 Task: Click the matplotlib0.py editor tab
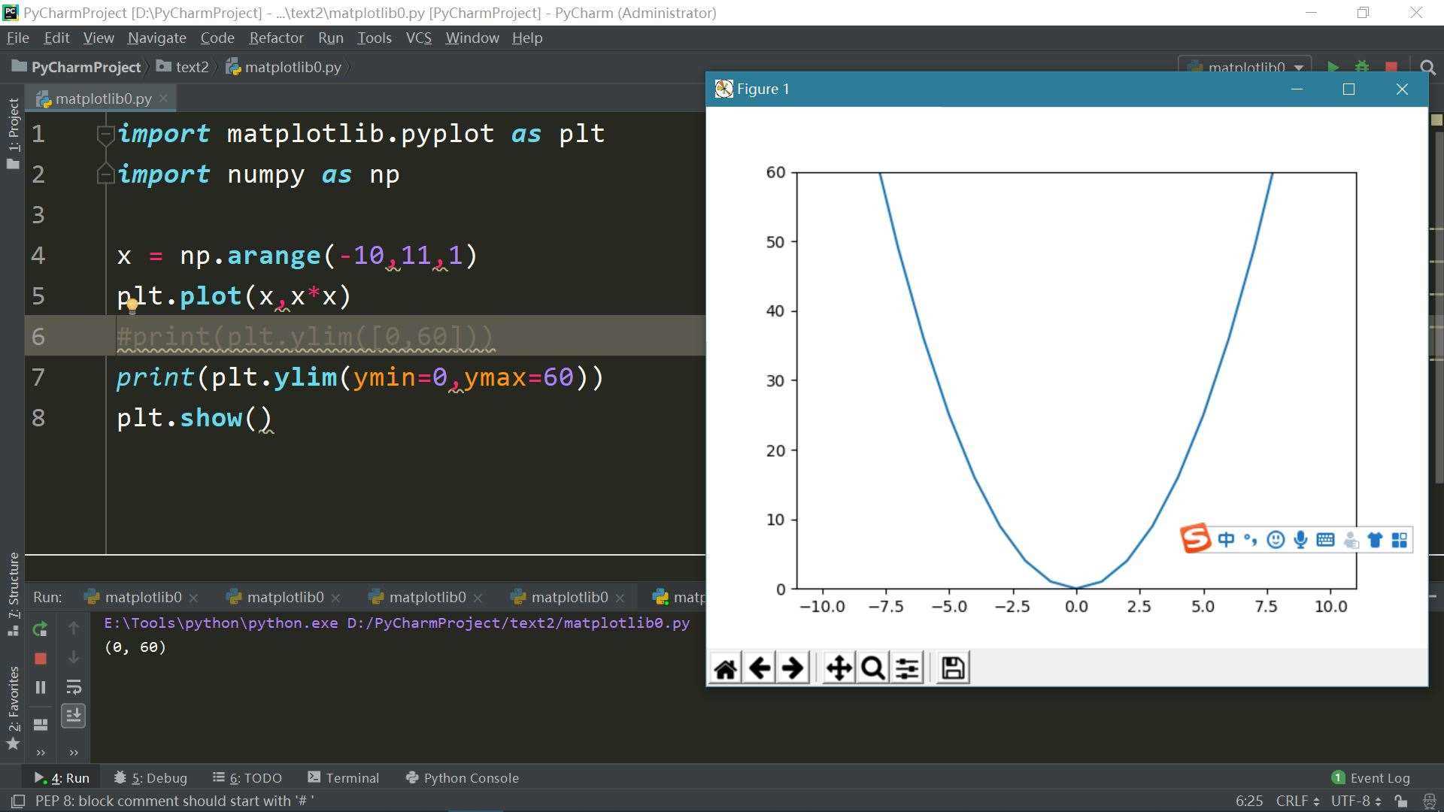click(x=104, y=97)
